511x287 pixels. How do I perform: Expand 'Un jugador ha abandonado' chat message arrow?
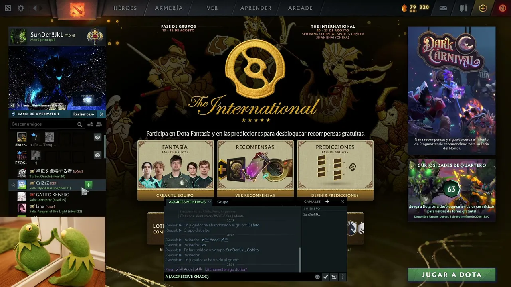tap(180, 225)
